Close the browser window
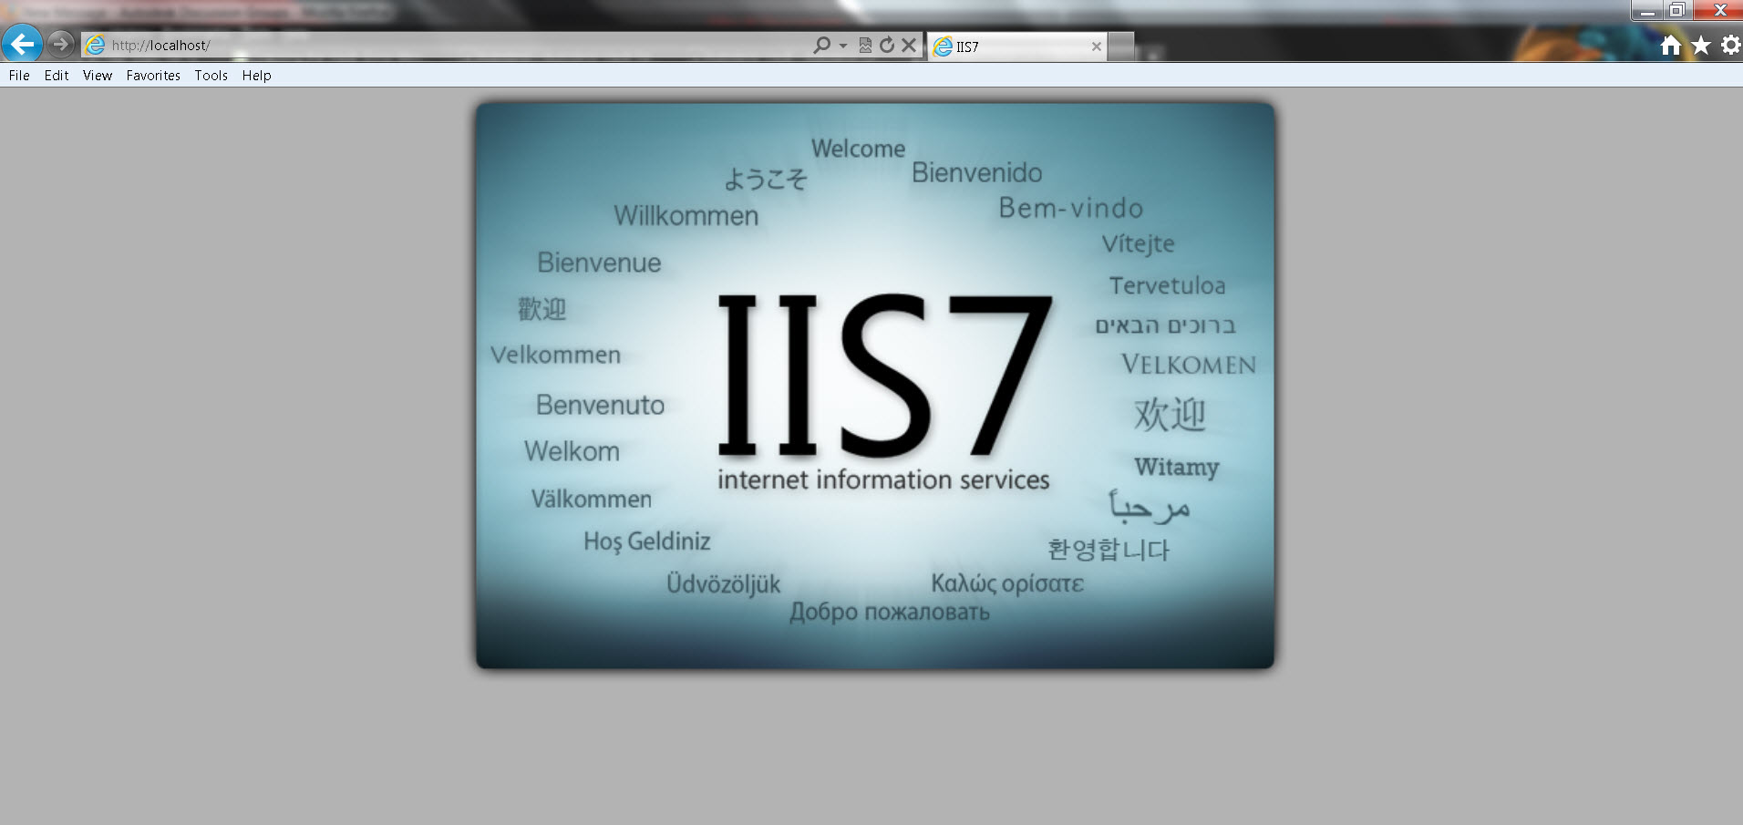Image resolution: width=1743 pixels, height=825 pixels. pos(1719,11)
